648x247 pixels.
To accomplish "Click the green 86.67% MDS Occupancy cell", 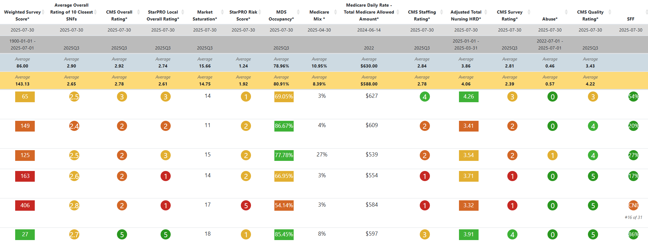I will [x=284, y=126].
